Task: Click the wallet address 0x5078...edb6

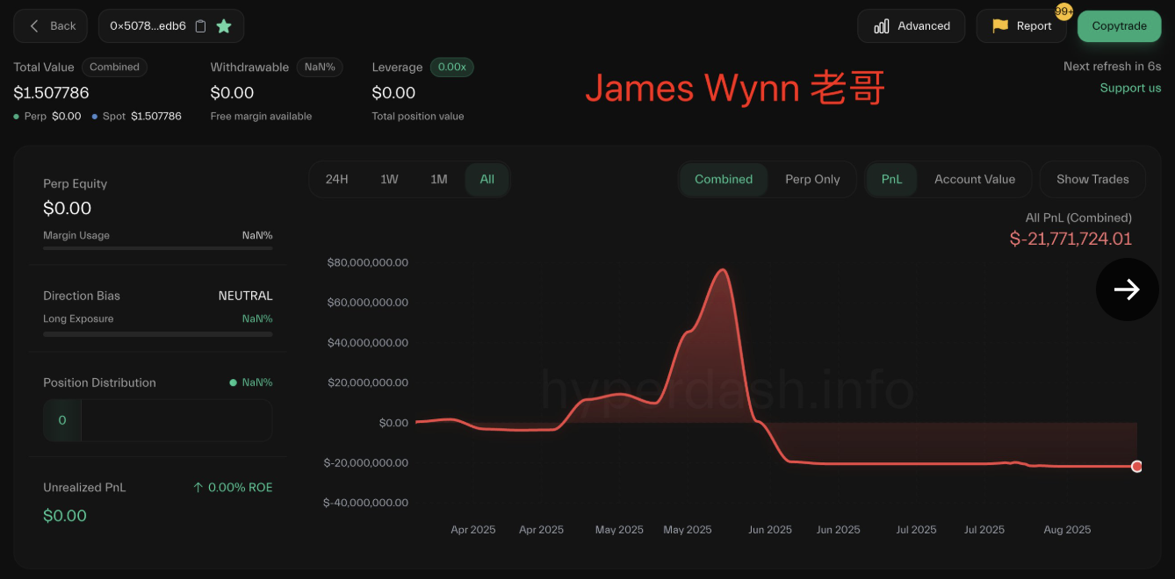Action: click(148, 26)
